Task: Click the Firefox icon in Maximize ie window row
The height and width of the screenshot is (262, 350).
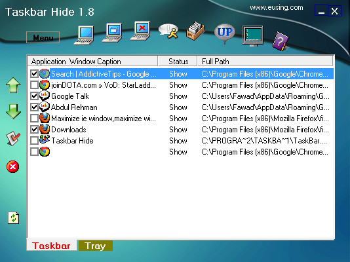Action: [x=45, y=118]
